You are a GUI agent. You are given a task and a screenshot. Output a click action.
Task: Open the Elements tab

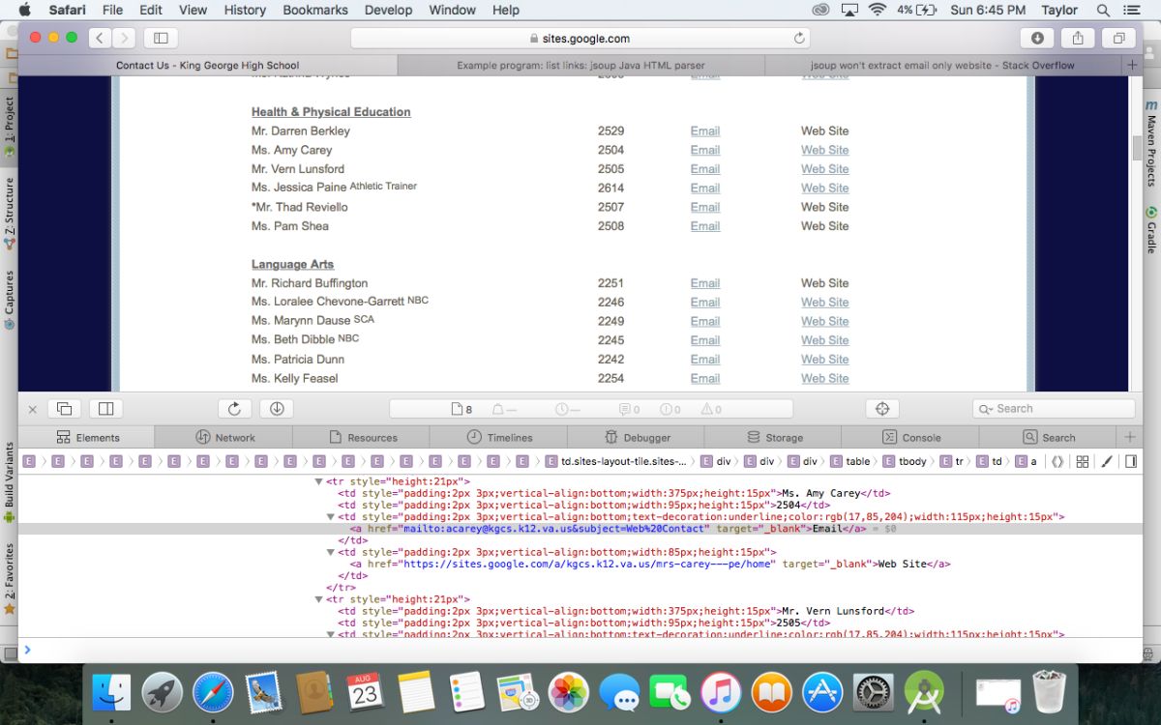pyautogui.click(x=86, y=437)
